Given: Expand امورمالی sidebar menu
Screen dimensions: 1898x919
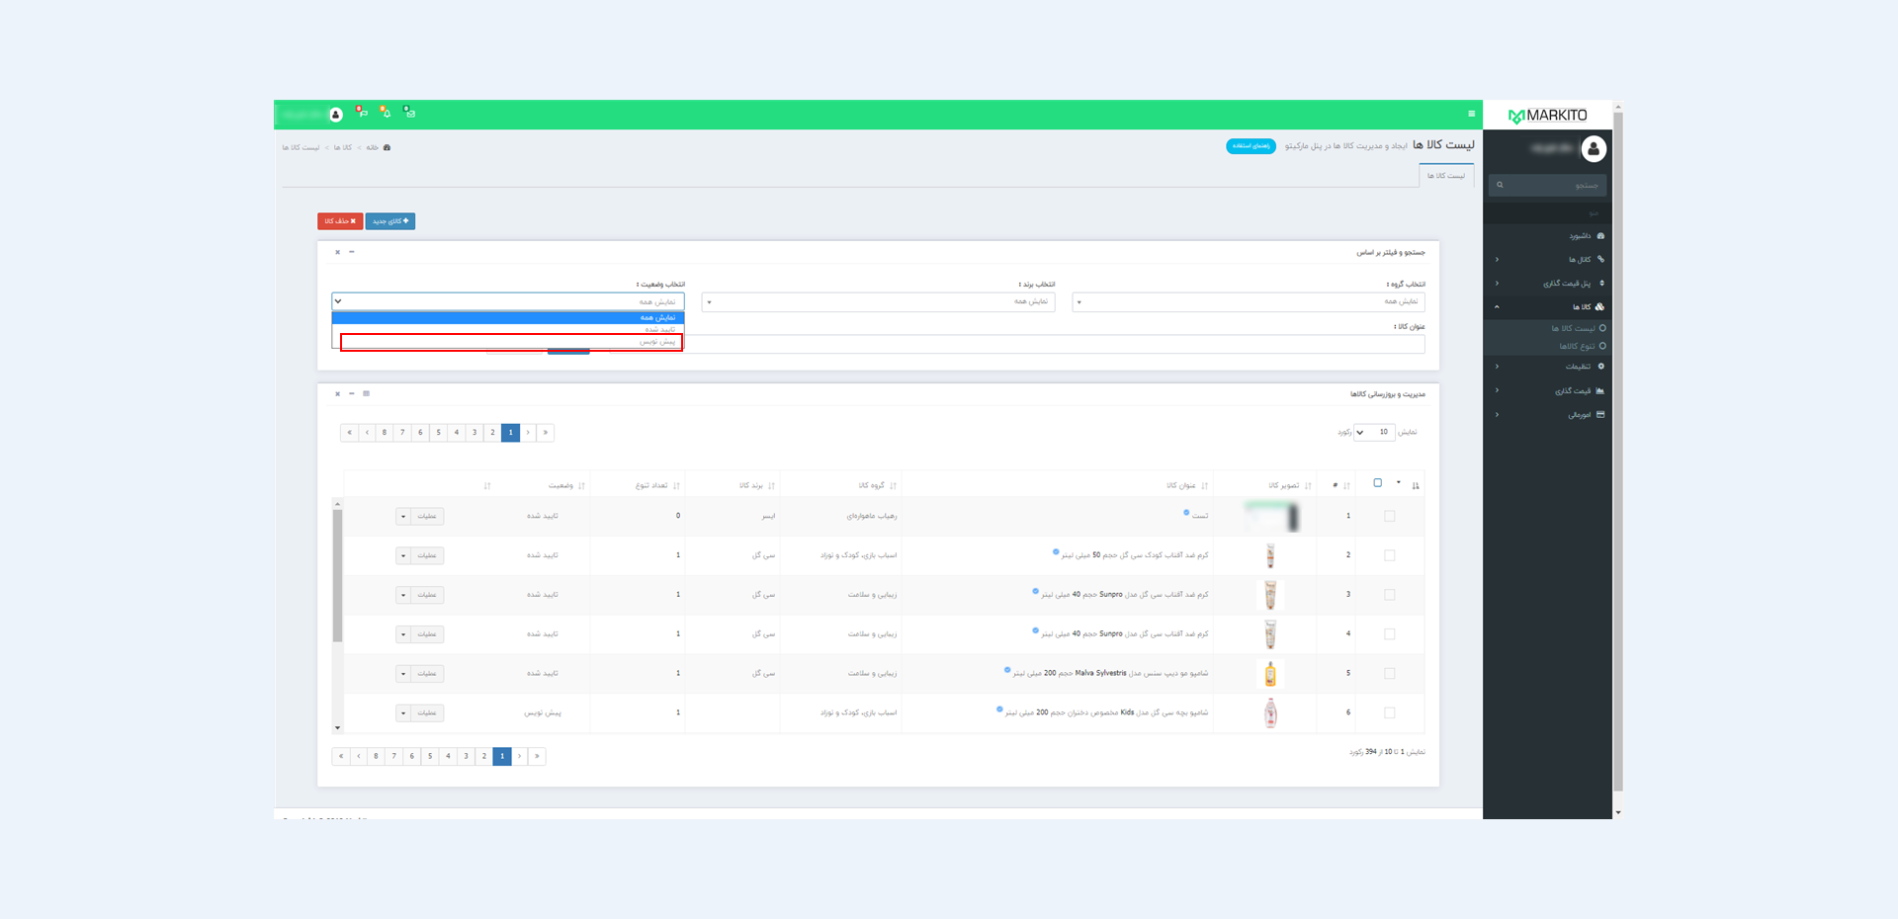Looking at the screenshot, I should pyautogui.click(x=1548, y=415).
